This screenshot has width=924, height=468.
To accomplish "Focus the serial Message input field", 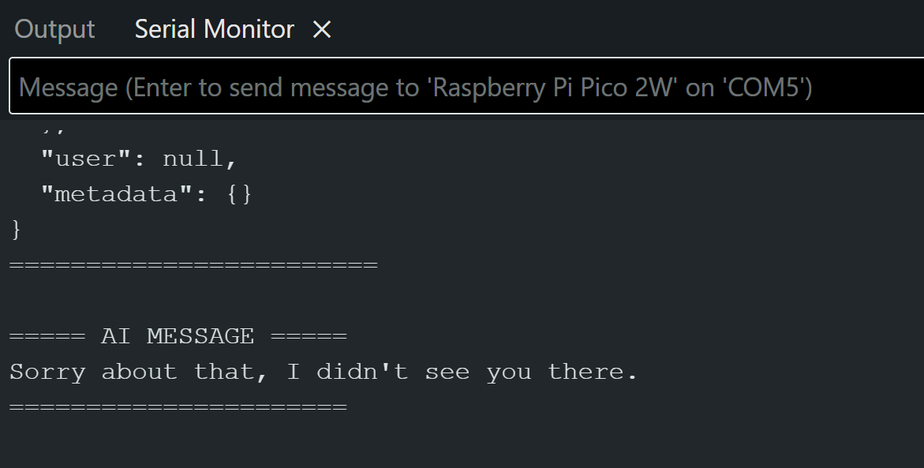I will point(466,87).
